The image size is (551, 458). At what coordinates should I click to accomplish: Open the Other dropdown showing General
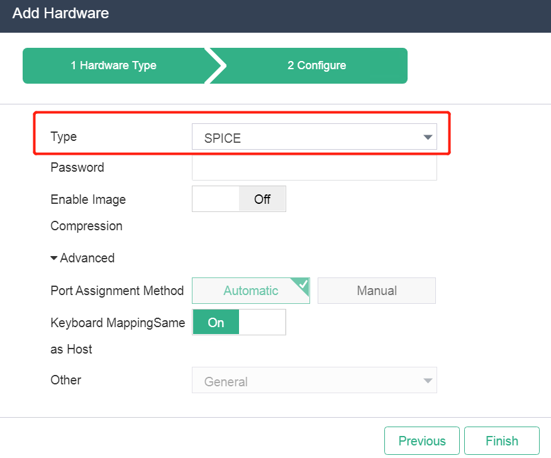[x=314, y=381]
